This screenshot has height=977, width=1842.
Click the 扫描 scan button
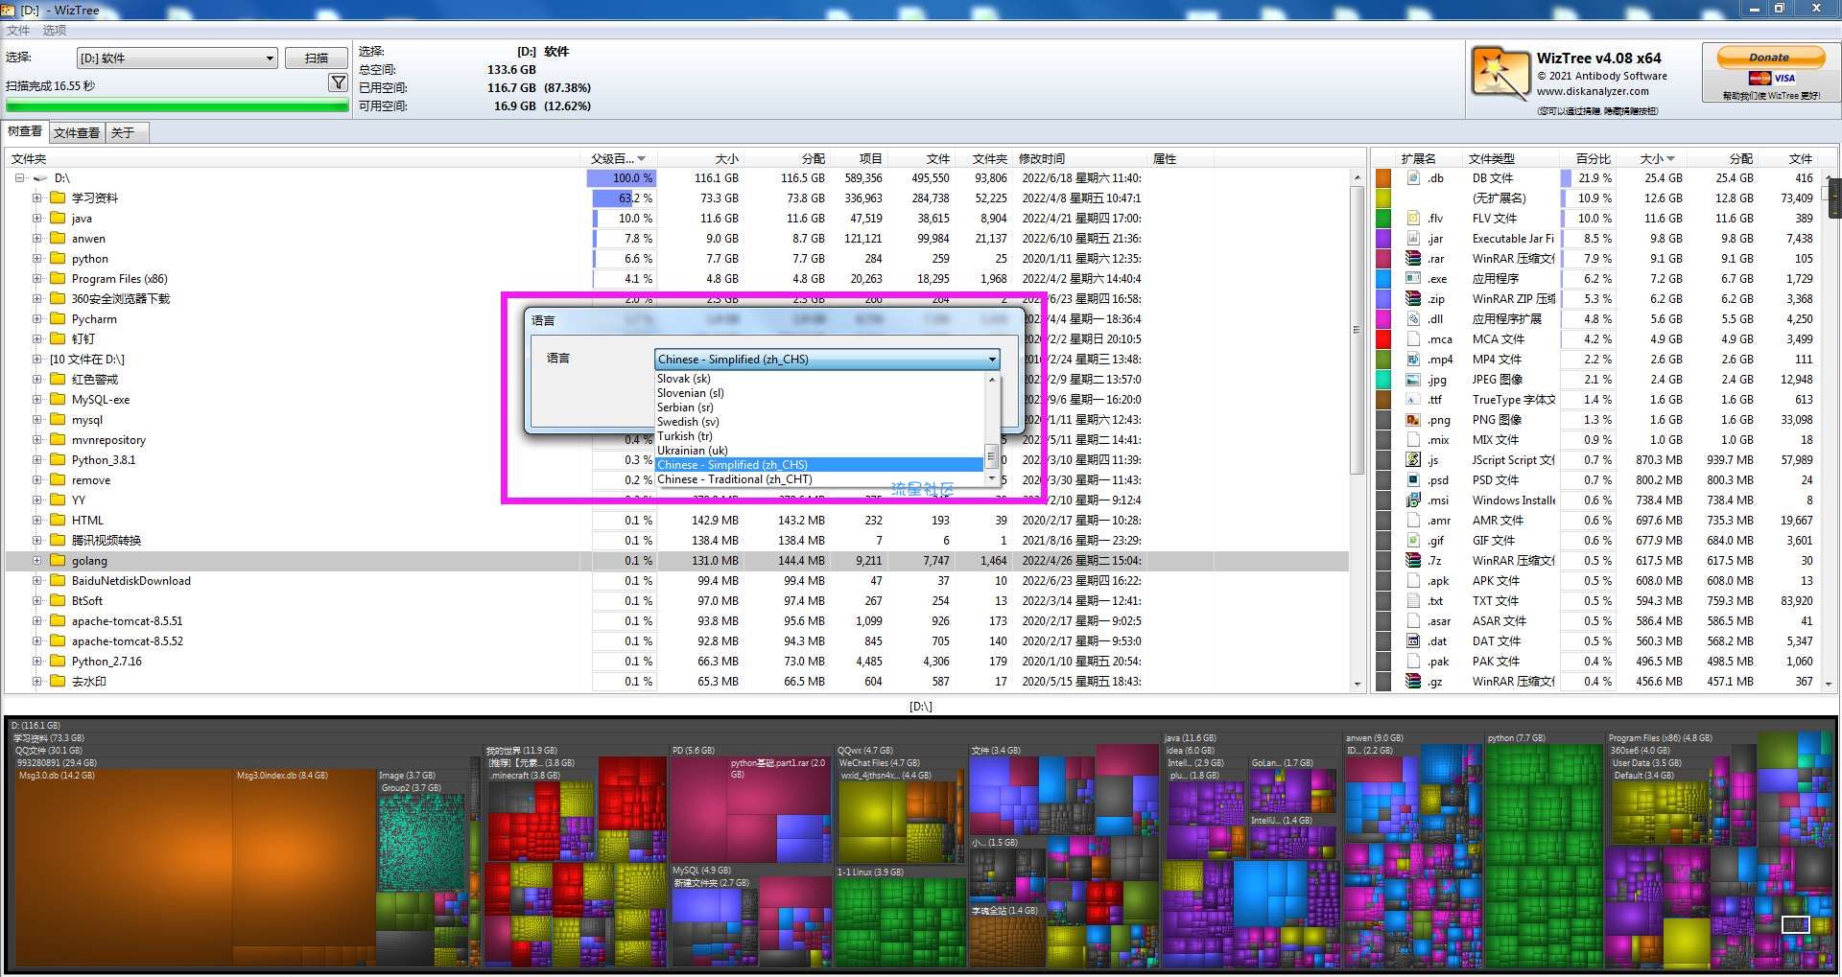click(317, 58)
